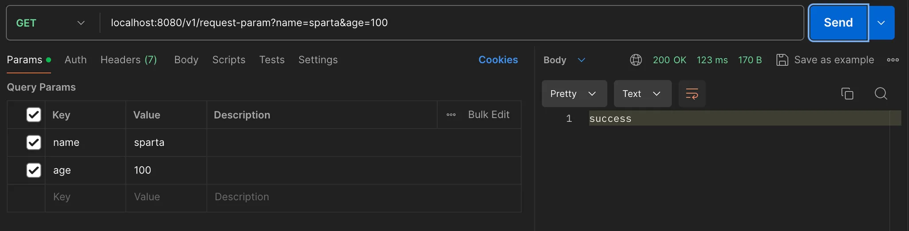Copy the response body with copy icon

coord(847,94)
